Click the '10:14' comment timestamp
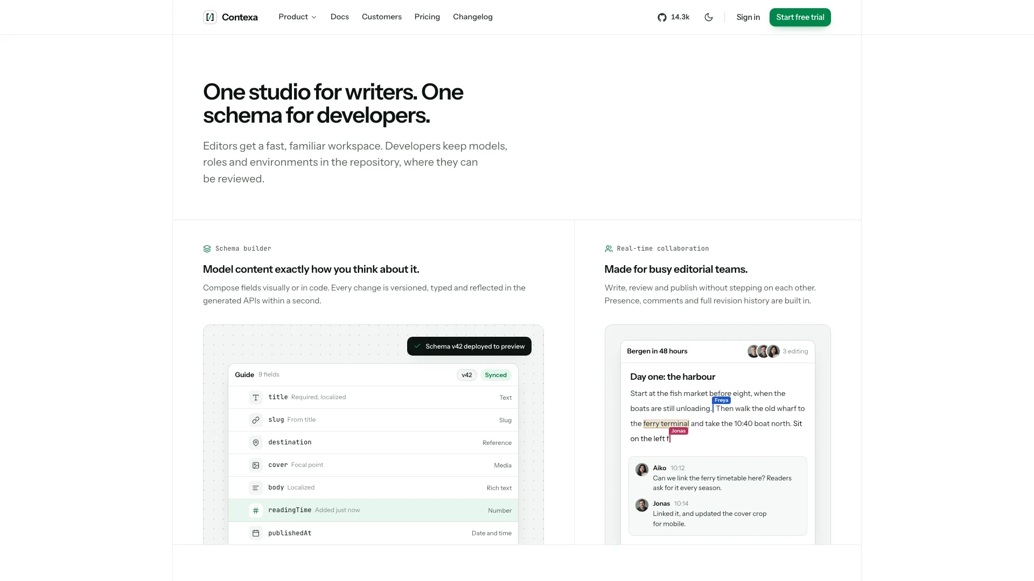This screenshot has width=1034, height=581. coord(681,504)
